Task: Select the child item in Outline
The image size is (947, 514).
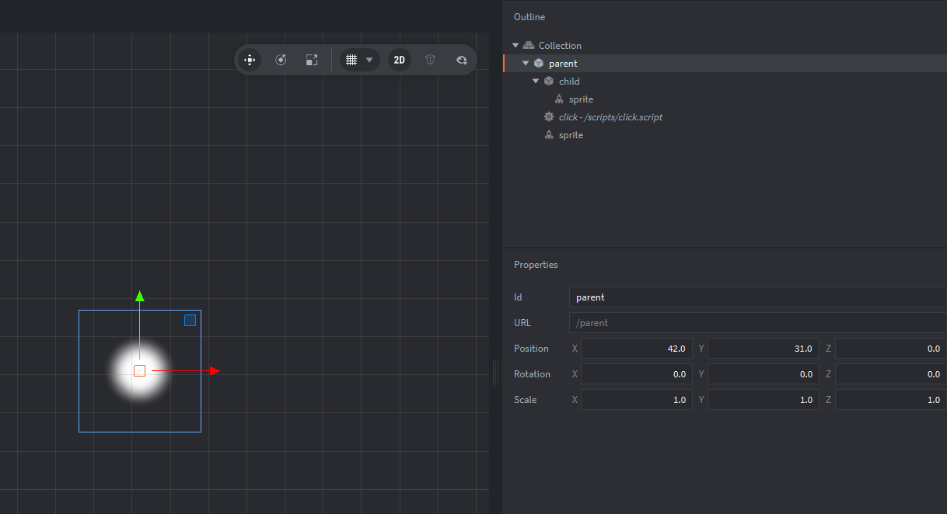Action: pyautogui.click(x=569, y=82)
